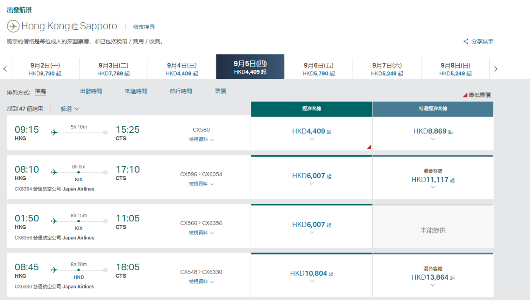Click the 出發航班 heading
The width and height of the screenshot is (530, 300).
[x=19, y=10]
